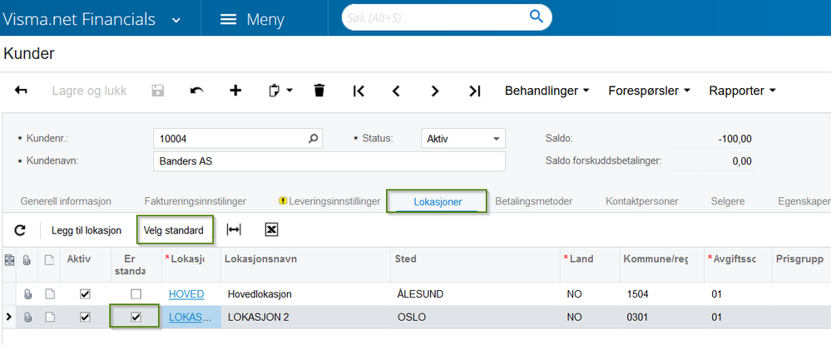Click the Velg standard button
The height and width of the screenshot is (345, 831).
pyautogui.click(x=173, y=230)
